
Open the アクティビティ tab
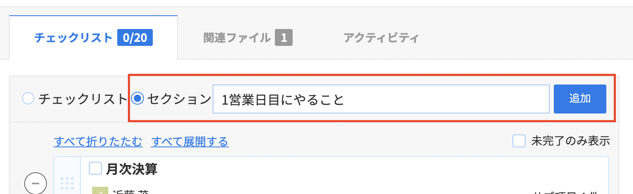381,38
